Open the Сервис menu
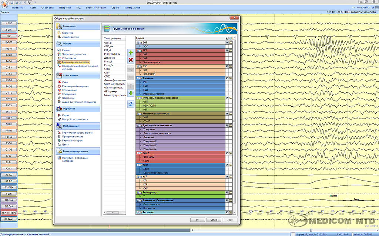This screenshot has height=236, width=379. pyautogui.click(x=115, y=8)
